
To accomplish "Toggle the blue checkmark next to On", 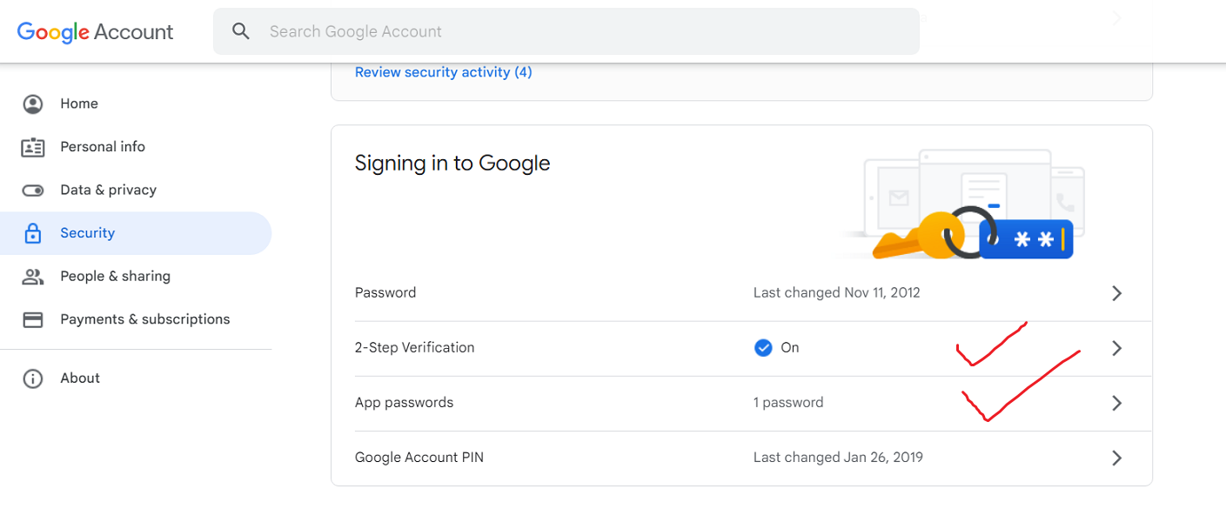I will [763, 347].
